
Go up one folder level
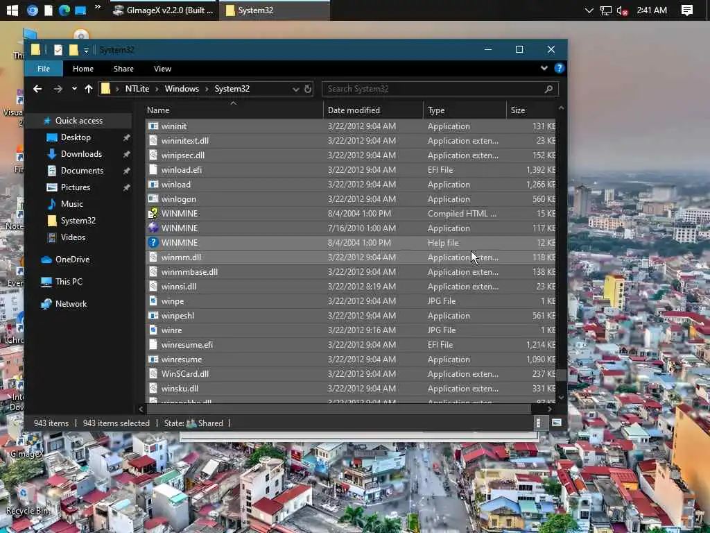point(89,89)
